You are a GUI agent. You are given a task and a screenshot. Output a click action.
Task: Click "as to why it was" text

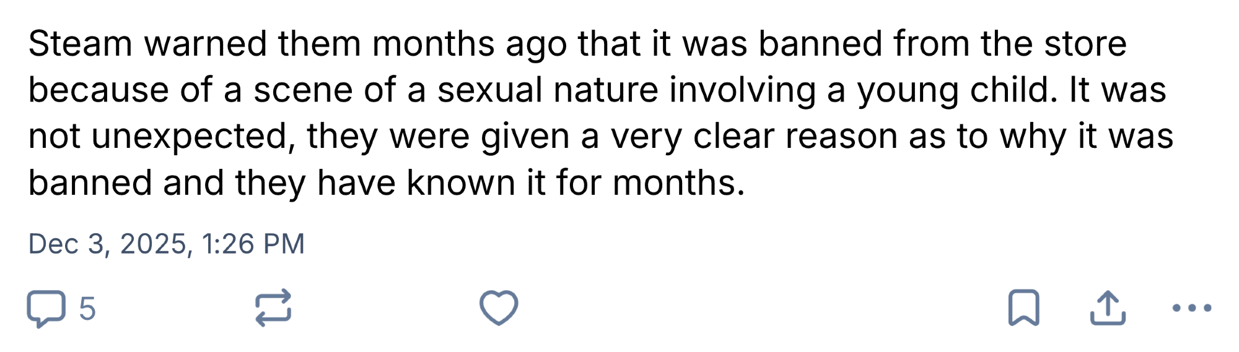pyautogui.click(x=1041, y=137)
